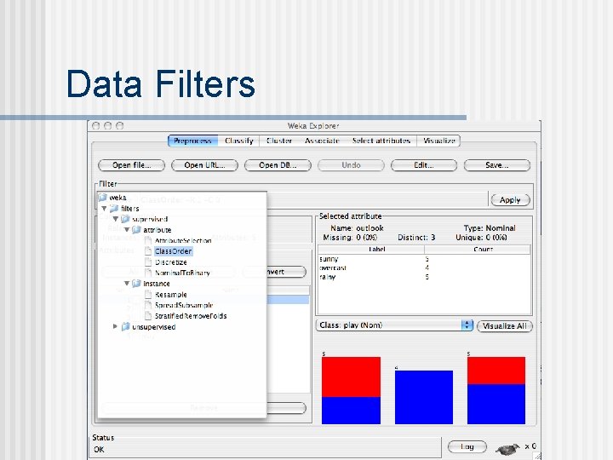The height and width of the screenshot is (460, 613).
Task: Click the OK status message
Action: [x=99, y=450]
